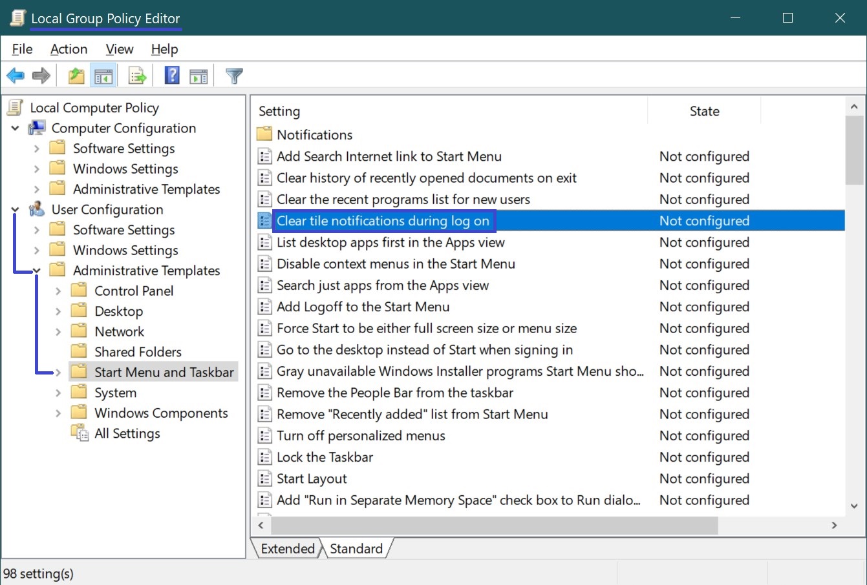Open the View menu
The image size is (867, 585).
[x=120, y=49]
